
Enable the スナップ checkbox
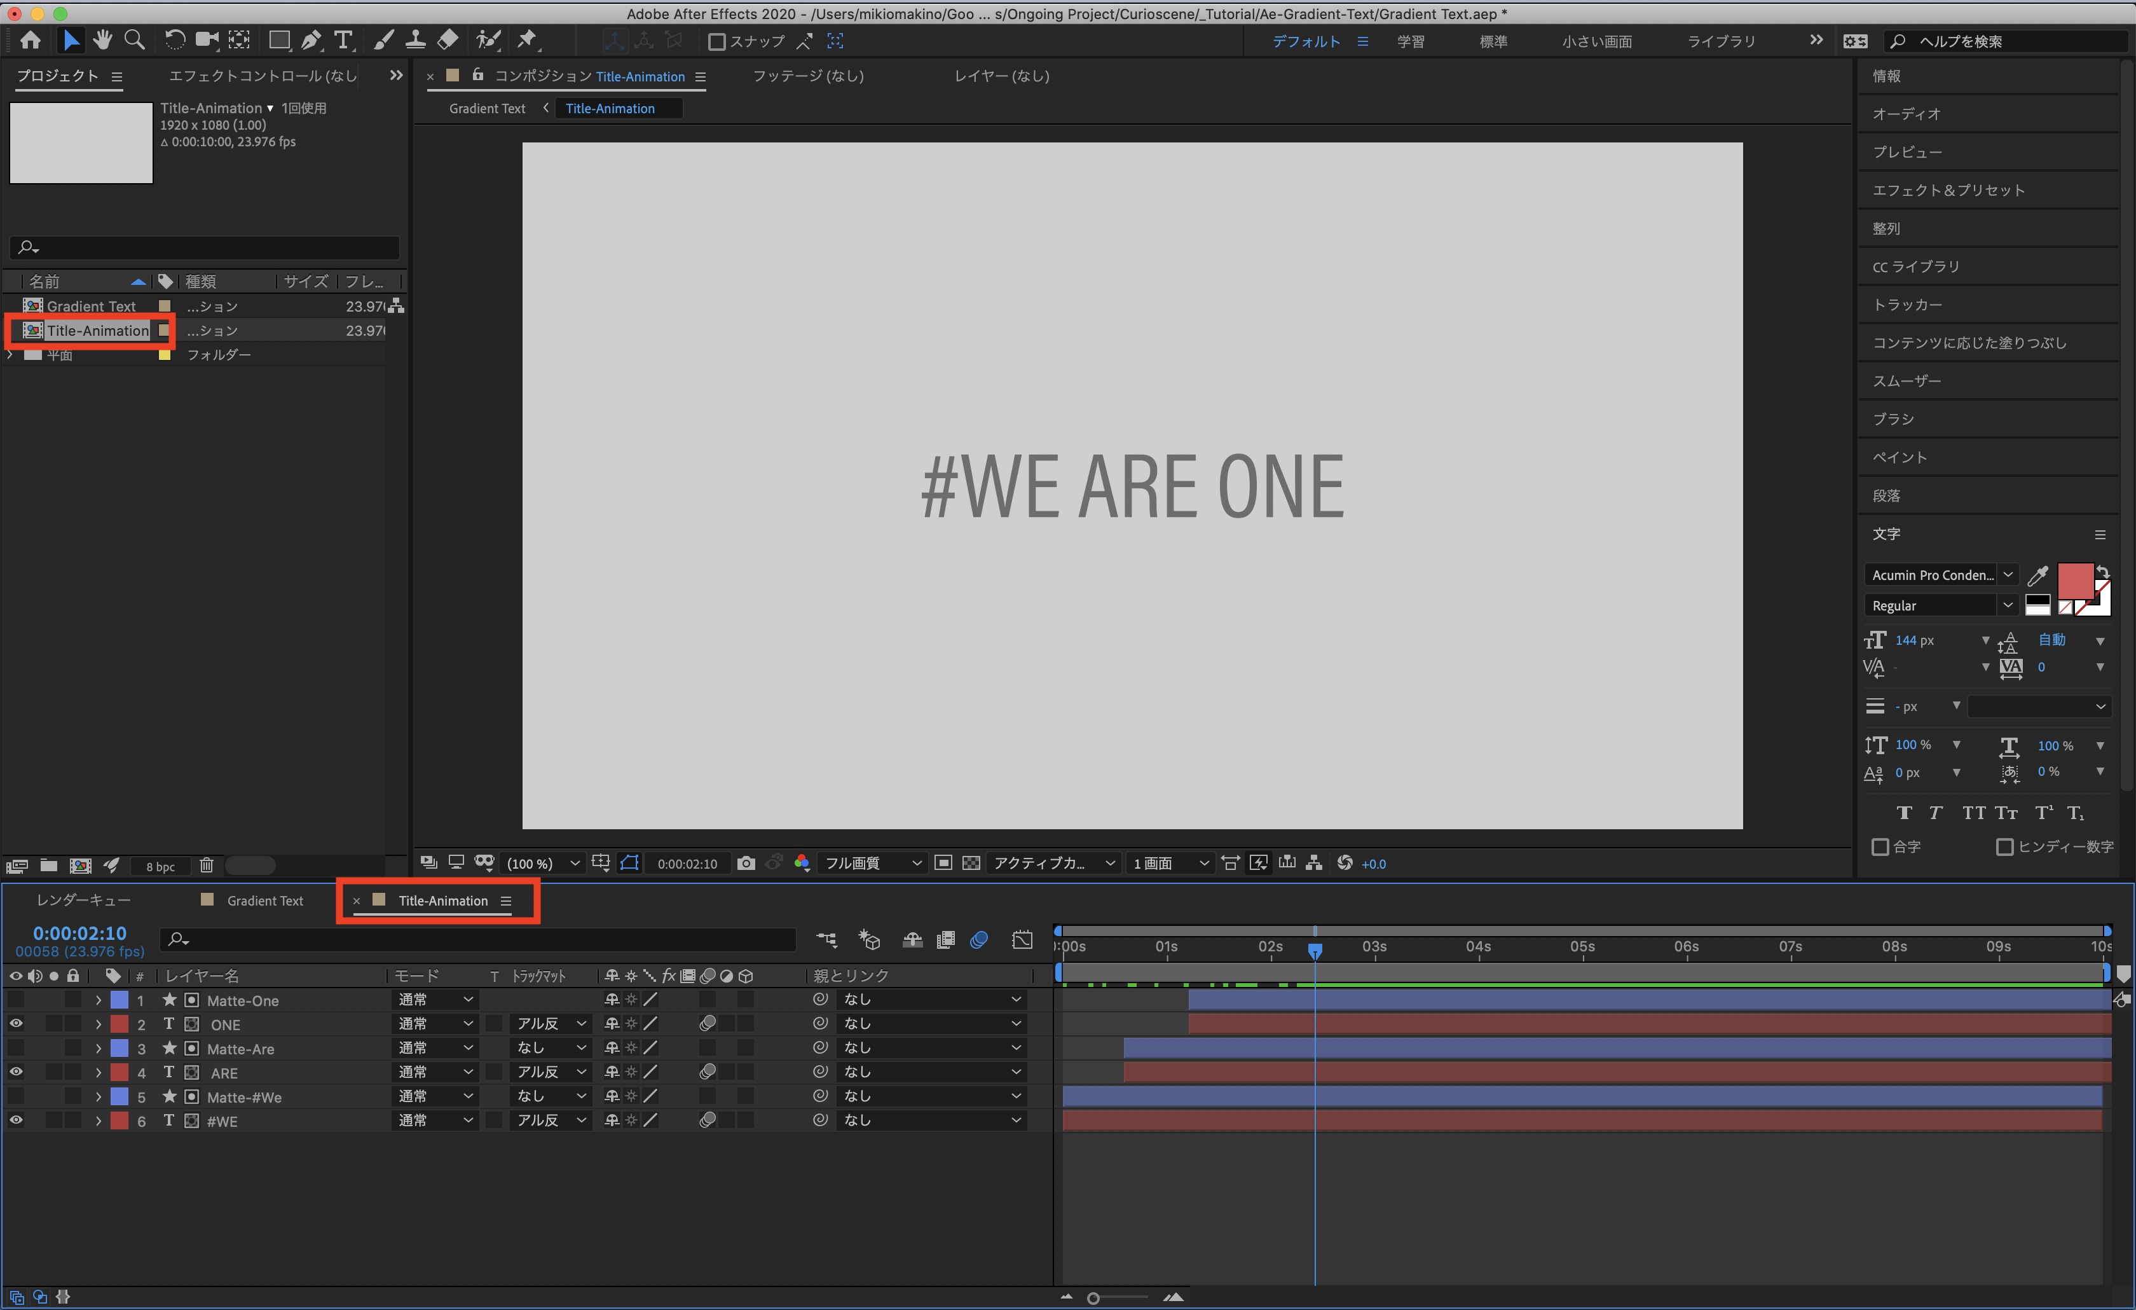717,41
